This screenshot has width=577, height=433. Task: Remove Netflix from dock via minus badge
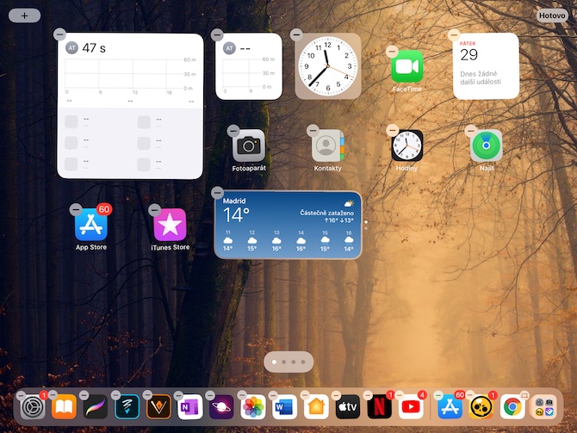pos(368,395)
